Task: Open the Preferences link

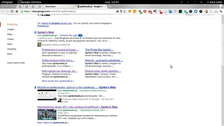Action: 43,26
